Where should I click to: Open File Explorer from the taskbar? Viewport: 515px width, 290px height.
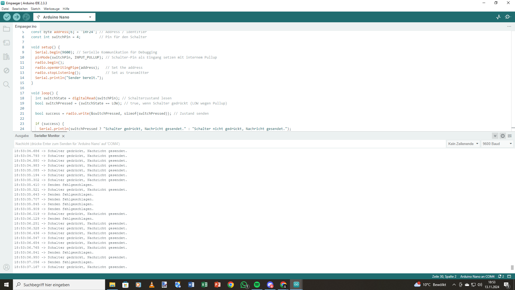[x=112, y=285]
